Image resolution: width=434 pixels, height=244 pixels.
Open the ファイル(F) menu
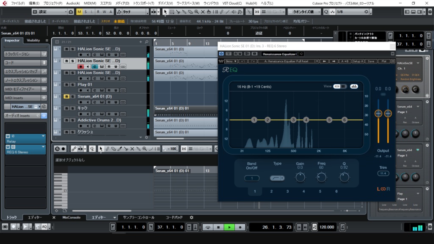tap(18, 3)
